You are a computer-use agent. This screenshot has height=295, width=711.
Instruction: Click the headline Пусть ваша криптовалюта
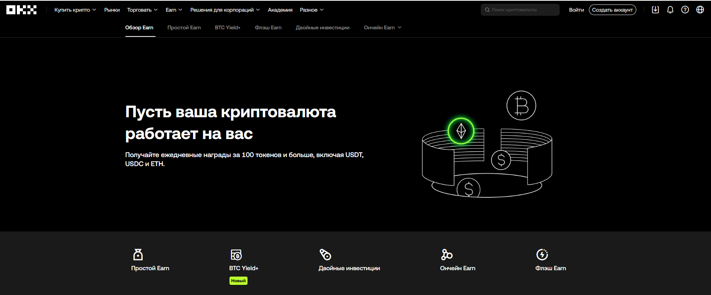(x=231, y=112)
